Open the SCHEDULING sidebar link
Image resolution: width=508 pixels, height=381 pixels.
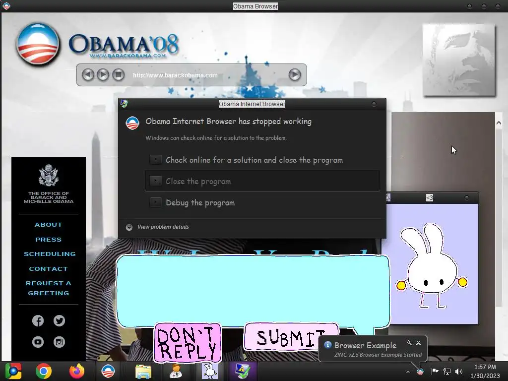[50, 254]
